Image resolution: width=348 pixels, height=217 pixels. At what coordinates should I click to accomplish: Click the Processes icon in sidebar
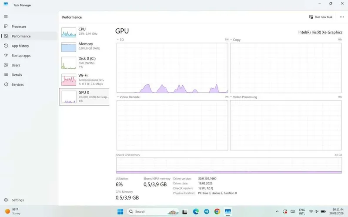pos(6,27)
